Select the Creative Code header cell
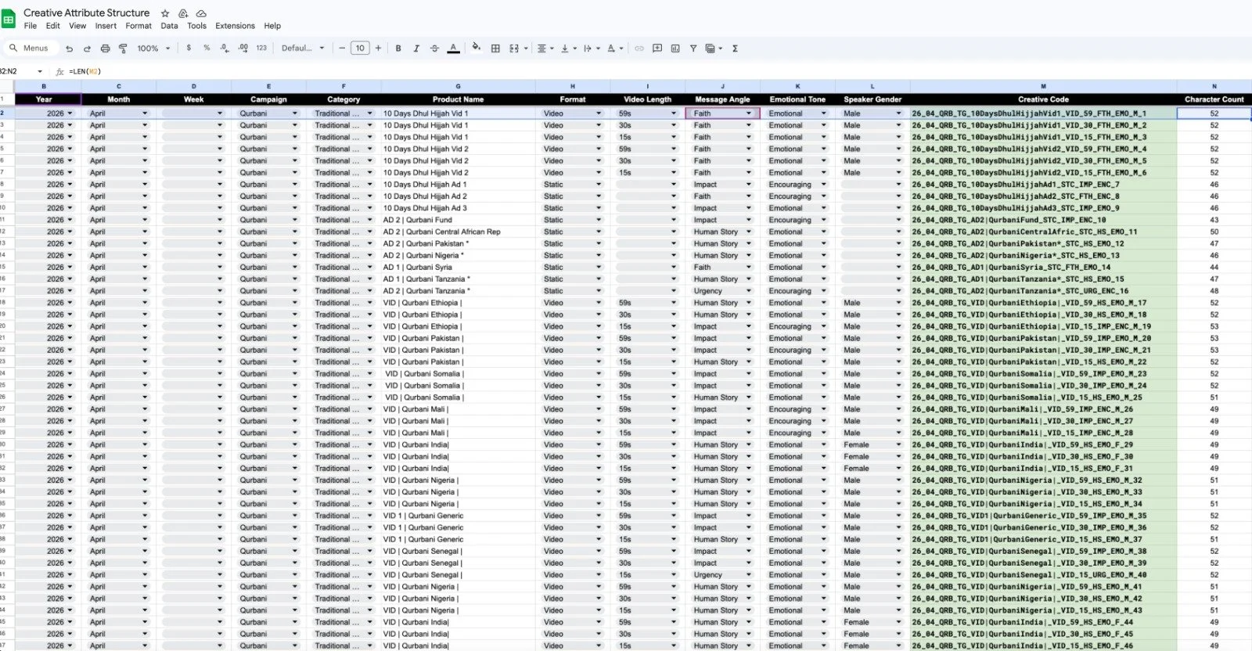 (x=1043, y=99)
